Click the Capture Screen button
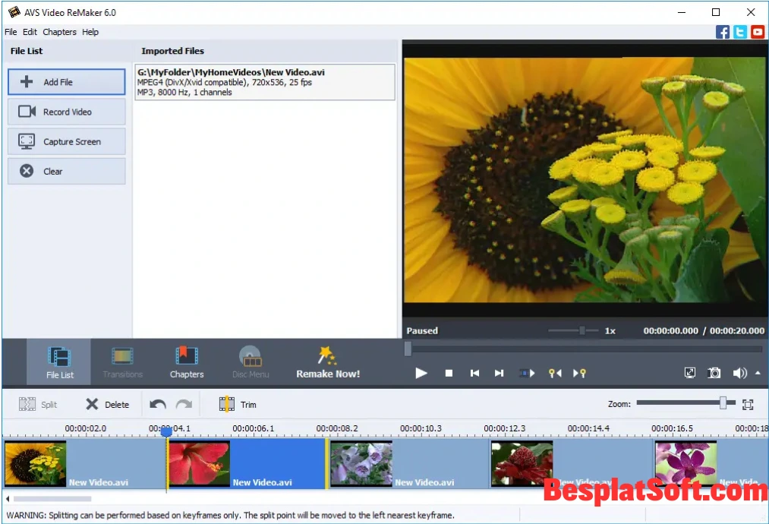This screenshot has width=769, height=524. (x=66, y=141)
